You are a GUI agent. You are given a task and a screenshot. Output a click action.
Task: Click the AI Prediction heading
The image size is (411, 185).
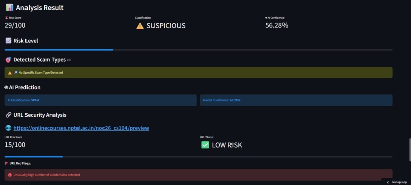click(x=24, y=88)
